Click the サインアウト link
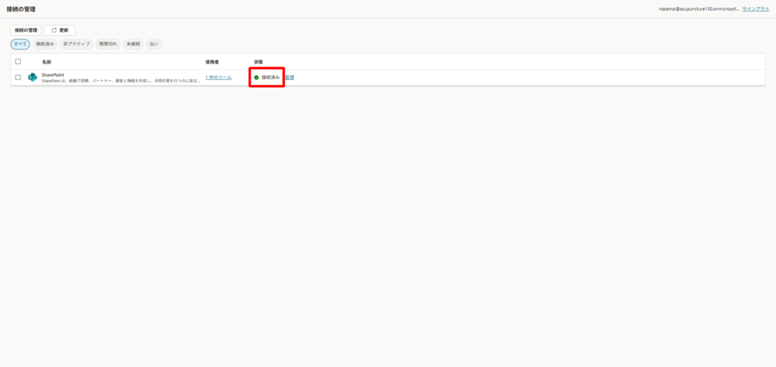The height and width of the screenshot is (367, 776). 755,9
